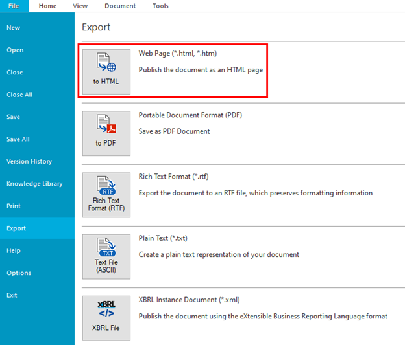
Task: Open Version History
Action: pos(29,161)
